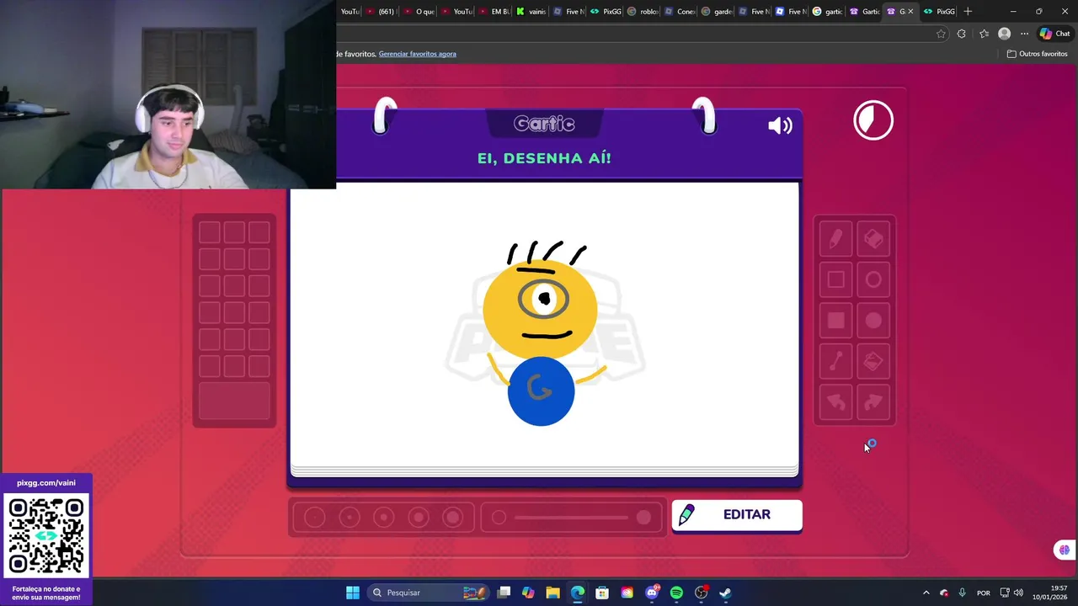This screenshot has width=1078, height=606.
Task: Click the Pesquisar taskbar search box
Action: click(428, 593)
